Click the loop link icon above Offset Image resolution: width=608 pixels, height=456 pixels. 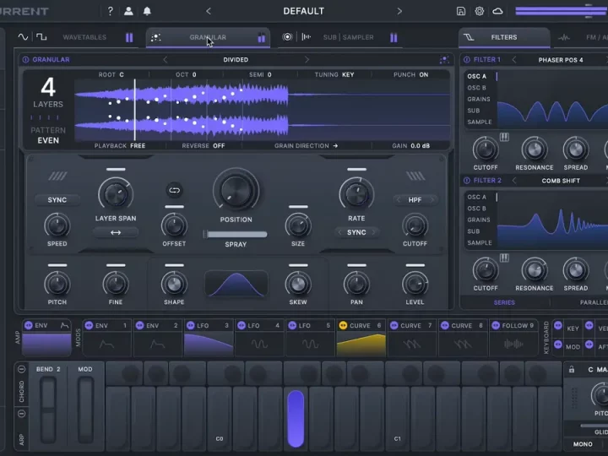pyautogui.click(x=174, y=190)
